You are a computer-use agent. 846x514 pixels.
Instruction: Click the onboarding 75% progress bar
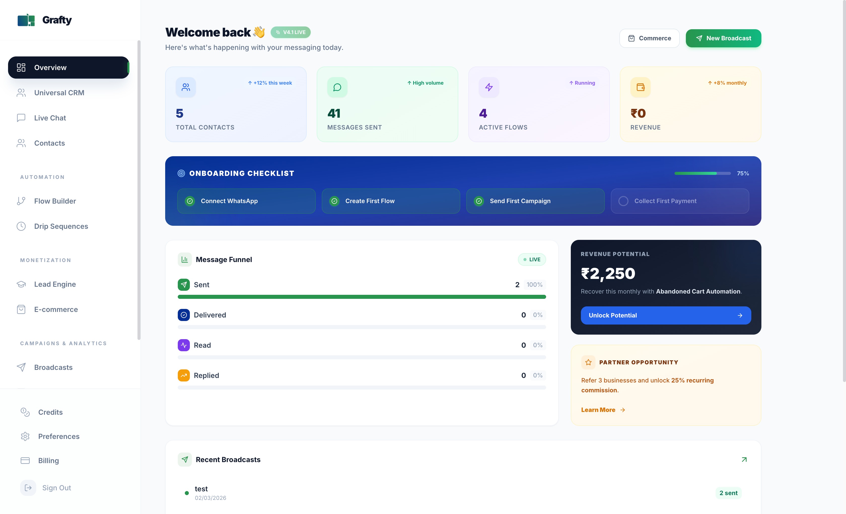702,174
